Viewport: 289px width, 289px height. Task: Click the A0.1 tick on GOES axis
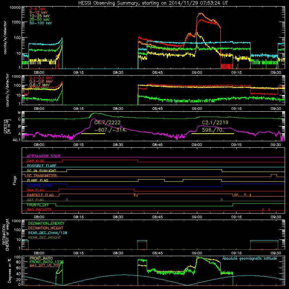pyautogui.click(x=17, y=140)
